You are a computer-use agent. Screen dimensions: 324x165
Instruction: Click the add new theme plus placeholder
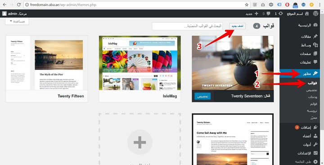point(139,139)
